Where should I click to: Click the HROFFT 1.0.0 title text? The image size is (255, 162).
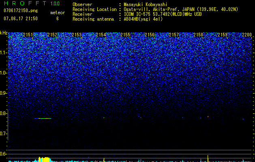tap(32, 3)
